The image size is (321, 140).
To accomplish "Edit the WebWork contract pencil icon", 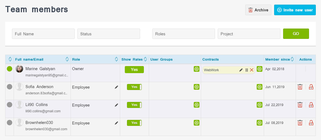I will pos(241,70).
